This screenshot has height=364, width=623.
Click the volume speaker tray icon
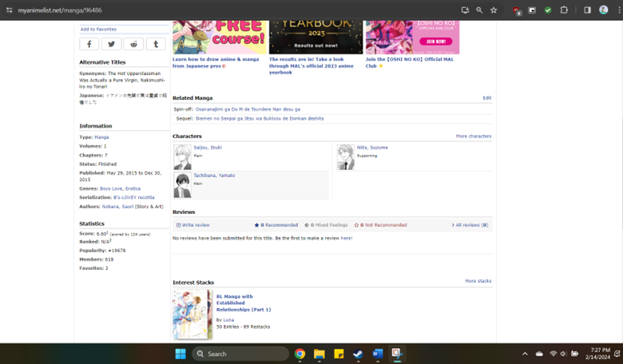[563, 354]
